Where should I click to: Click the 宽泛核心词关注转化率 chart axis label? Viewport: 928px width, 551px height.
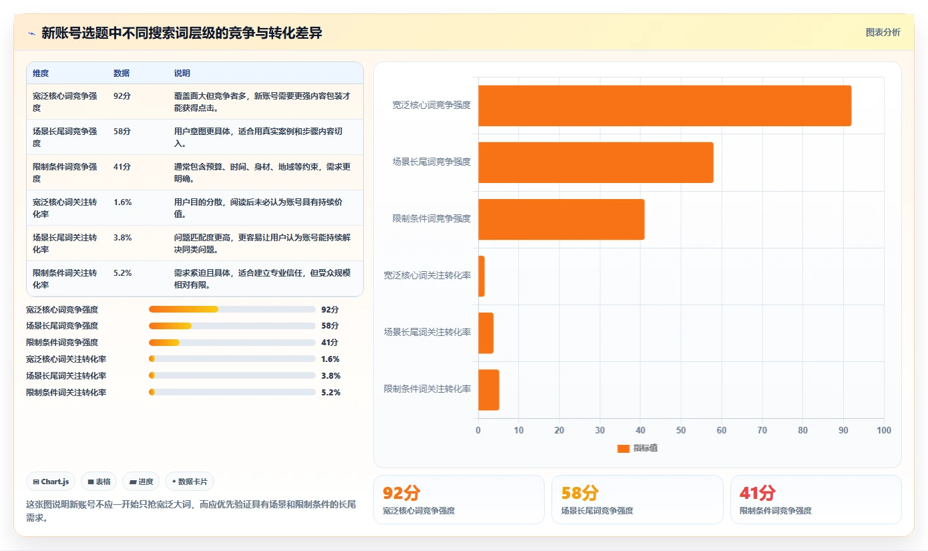click(x=427, y=275)
